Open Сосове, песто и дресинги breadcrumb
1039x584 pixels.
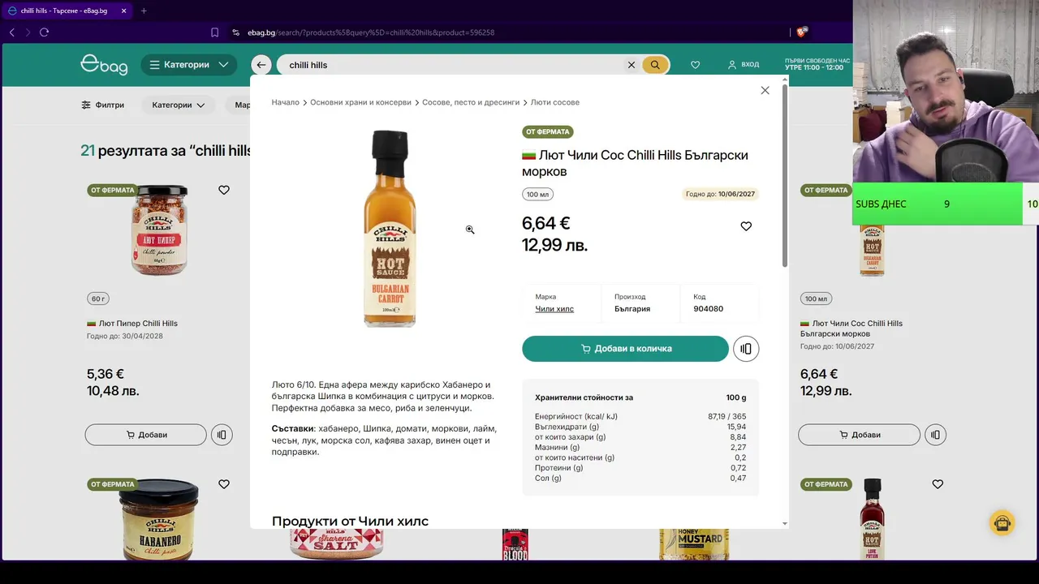(471, 102)
